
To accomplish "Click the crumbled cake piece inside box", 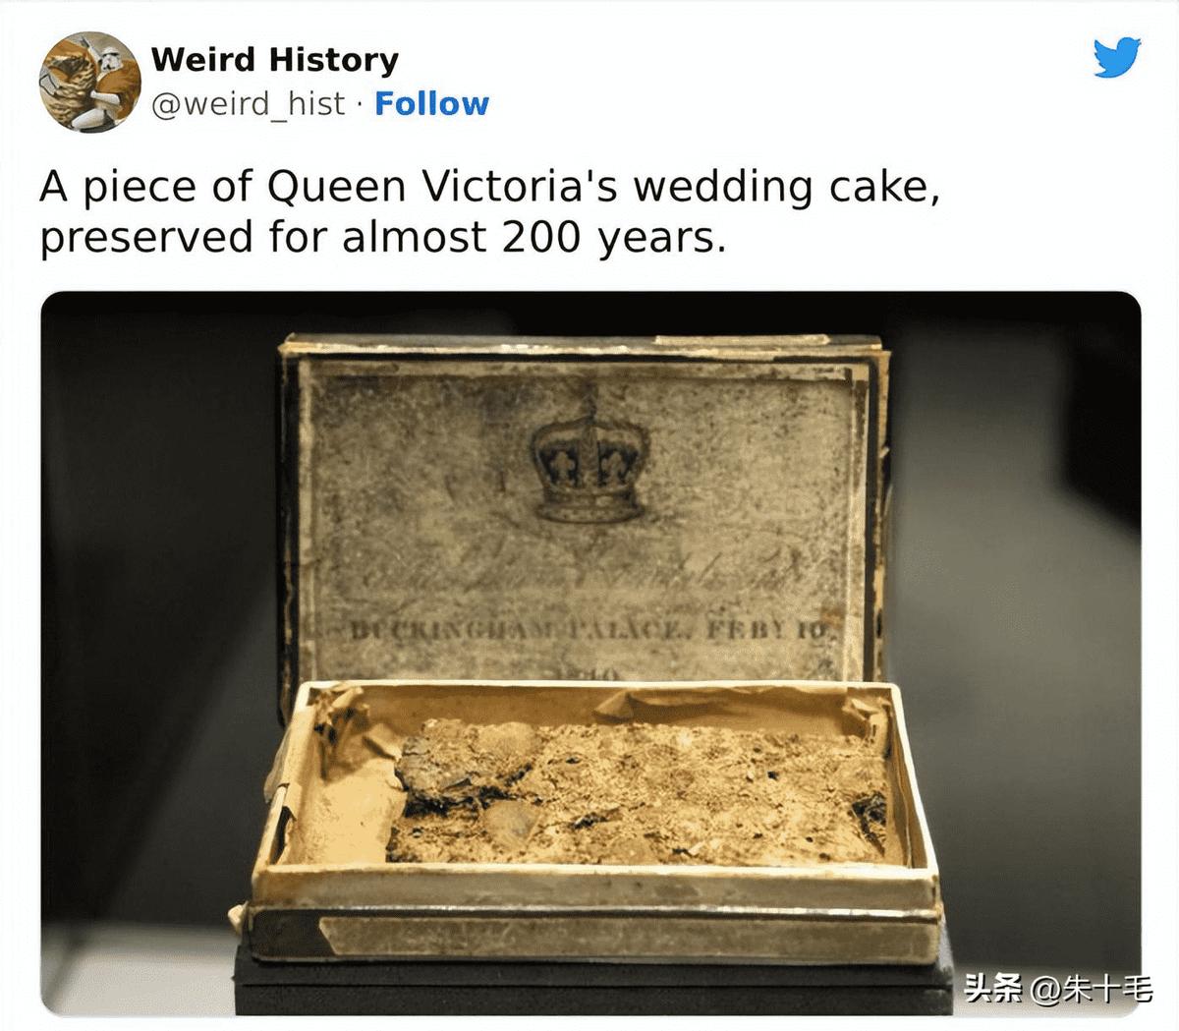I will (639, 792).
